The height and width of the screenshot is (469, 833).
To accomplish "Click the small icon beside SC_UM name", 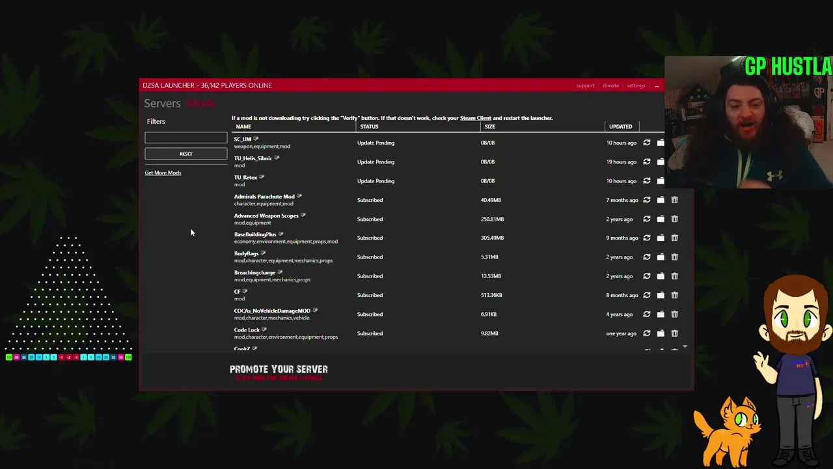I will [256, 139].
